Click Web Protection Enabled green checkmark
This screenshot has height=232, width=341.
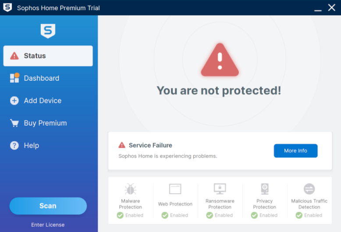(x=165, y=215)
